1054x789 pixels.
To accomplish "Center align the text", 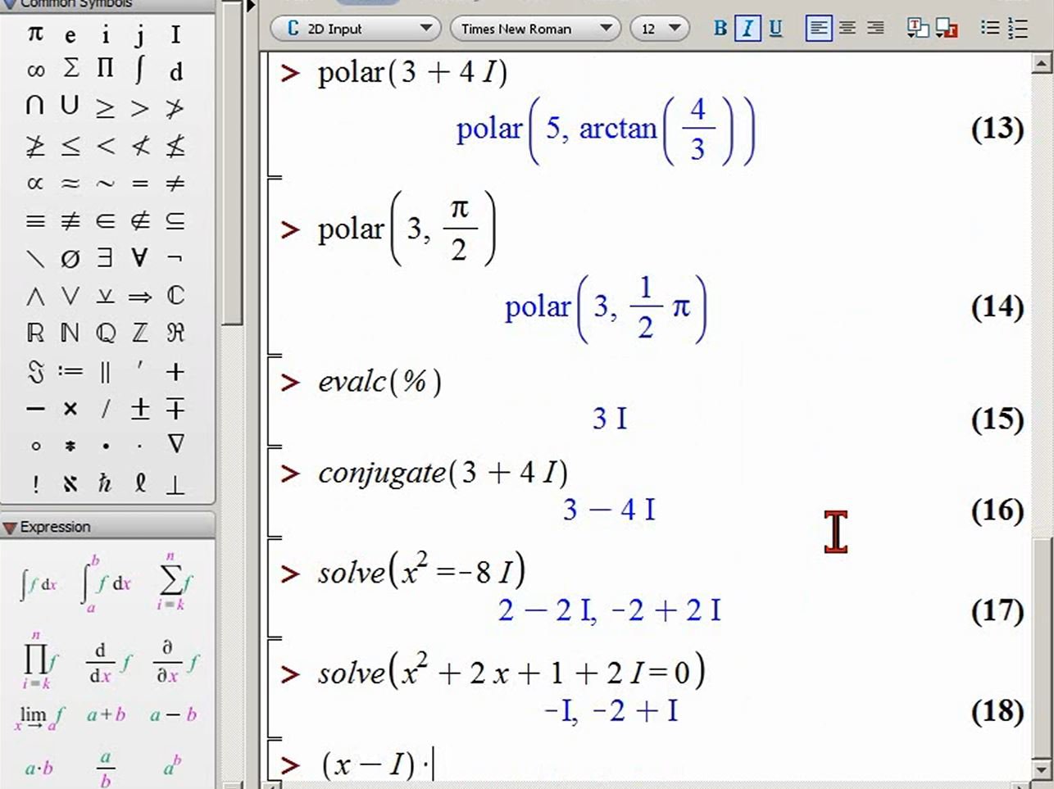I will pyautogui.click(x=847, y=29).
